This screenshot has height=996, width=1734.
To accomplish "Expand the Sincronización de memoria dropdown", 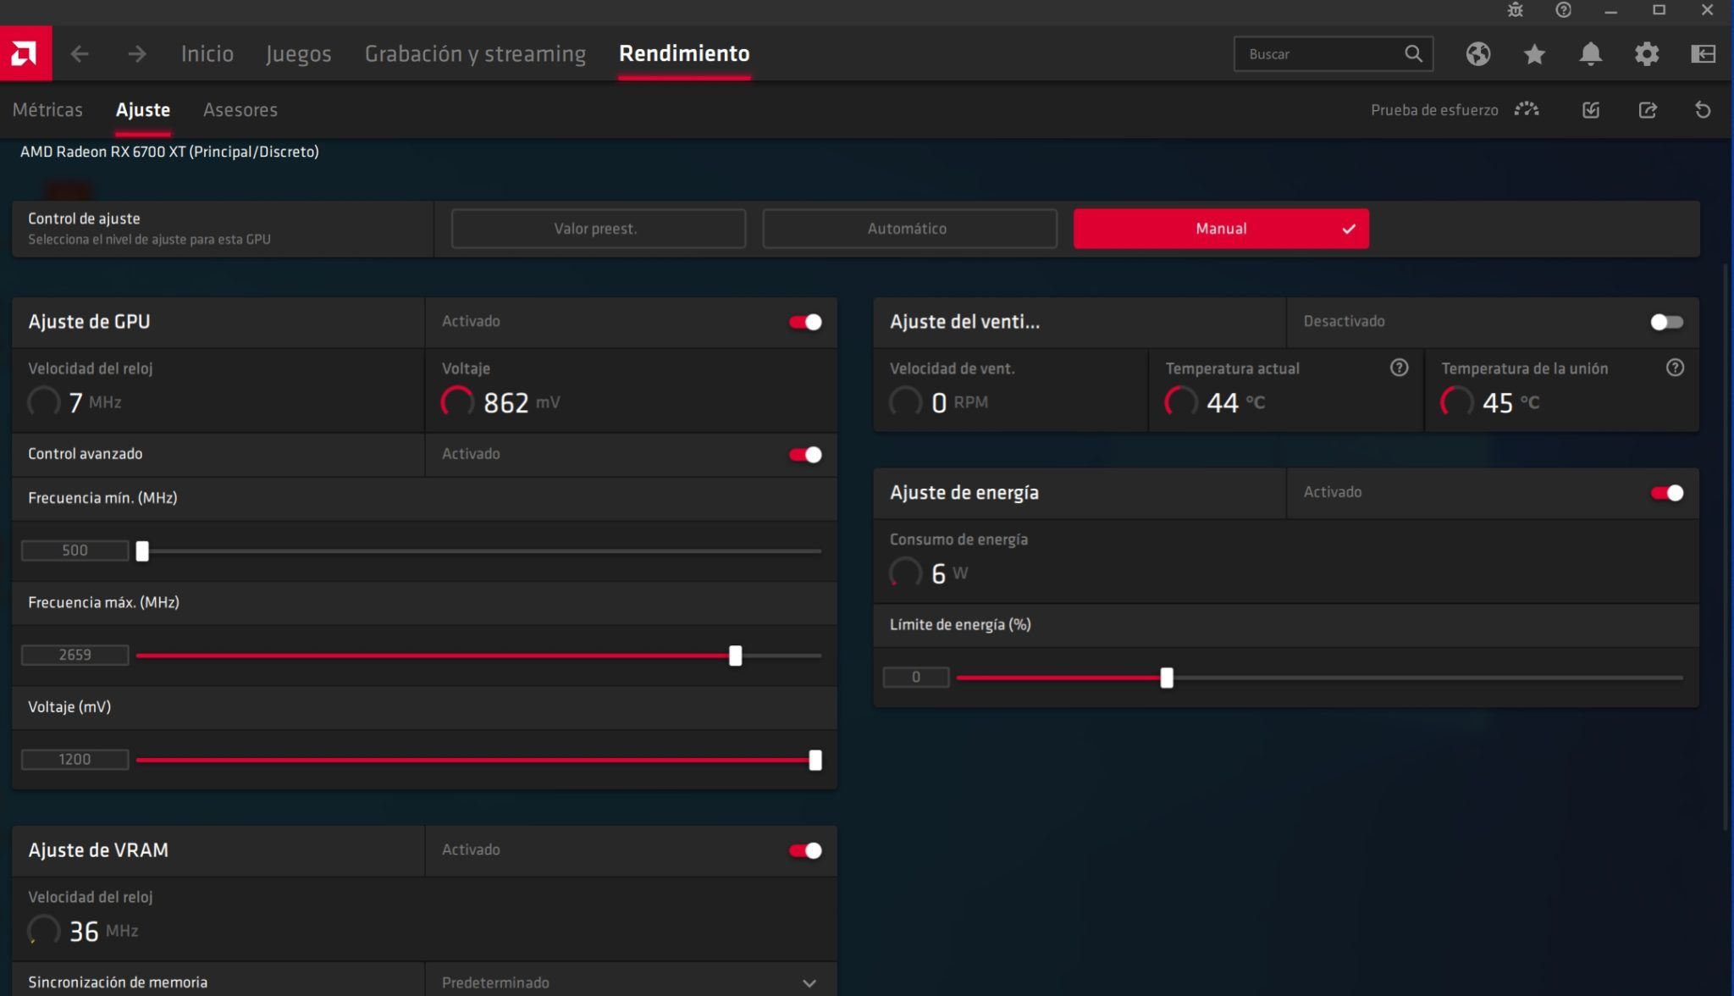I will tap(809, 982).
